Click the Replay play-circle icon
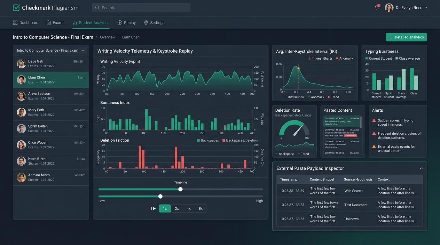Screen dimensions: 440x245 (x=120, y=23)
